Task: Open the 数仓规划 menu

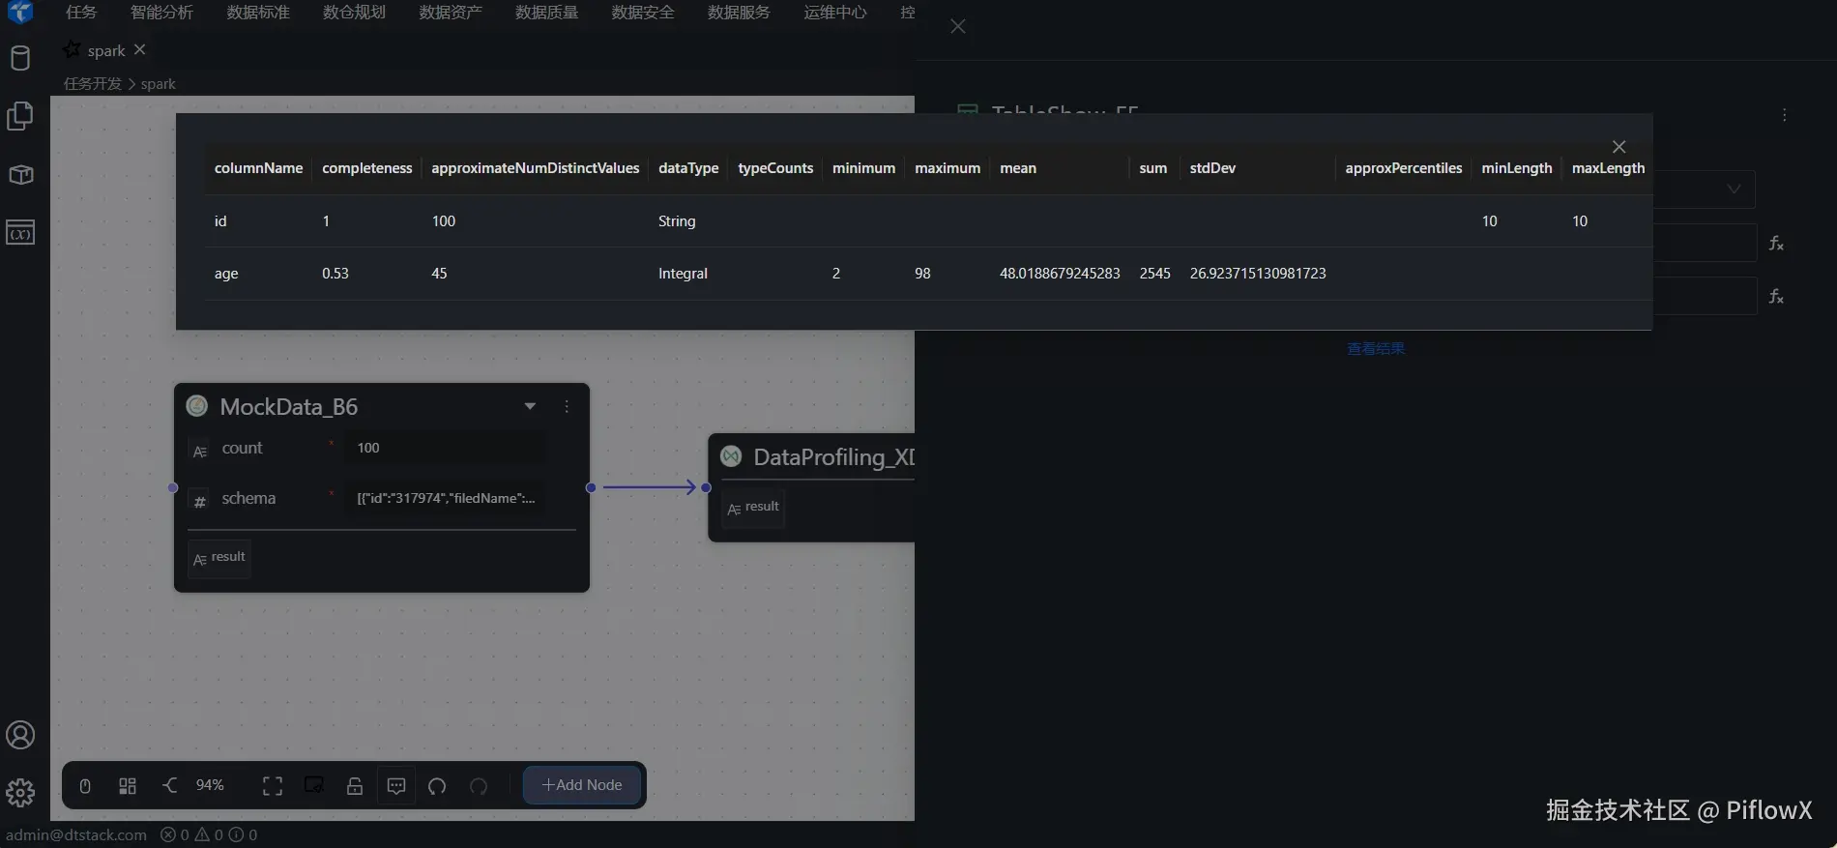Action: 354,13
